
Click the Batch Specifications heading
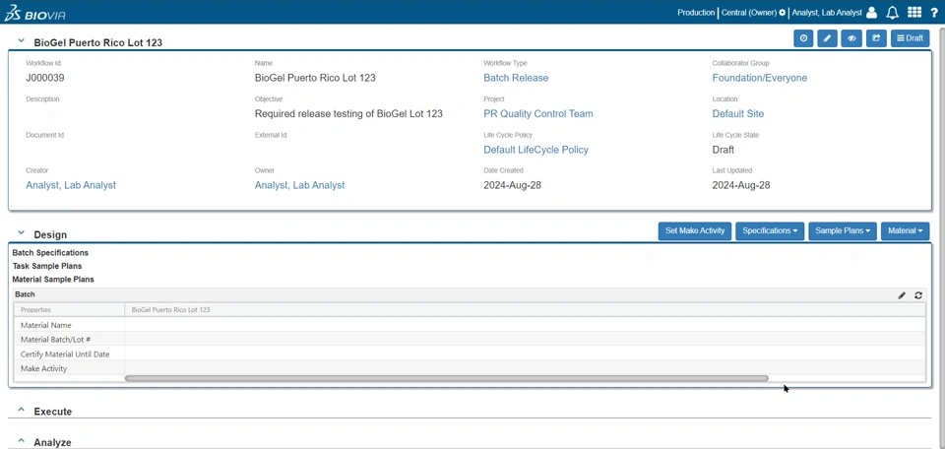50,252
